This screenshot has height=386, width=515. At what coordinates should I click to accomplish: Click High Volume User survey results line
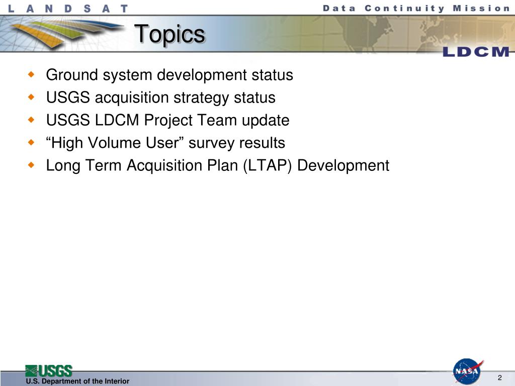tap(165, 143)
